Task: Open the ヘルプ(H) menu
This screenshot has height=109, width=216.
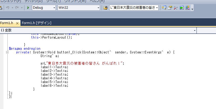Action: 97,1
